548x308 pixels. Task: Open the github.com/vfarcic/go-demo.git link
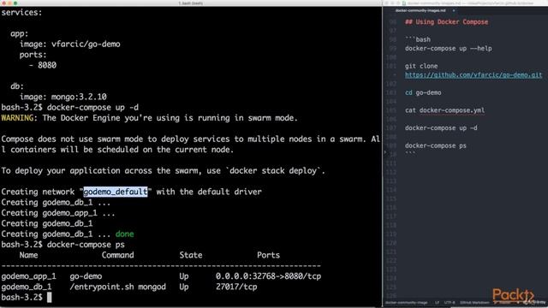(474, 74)
